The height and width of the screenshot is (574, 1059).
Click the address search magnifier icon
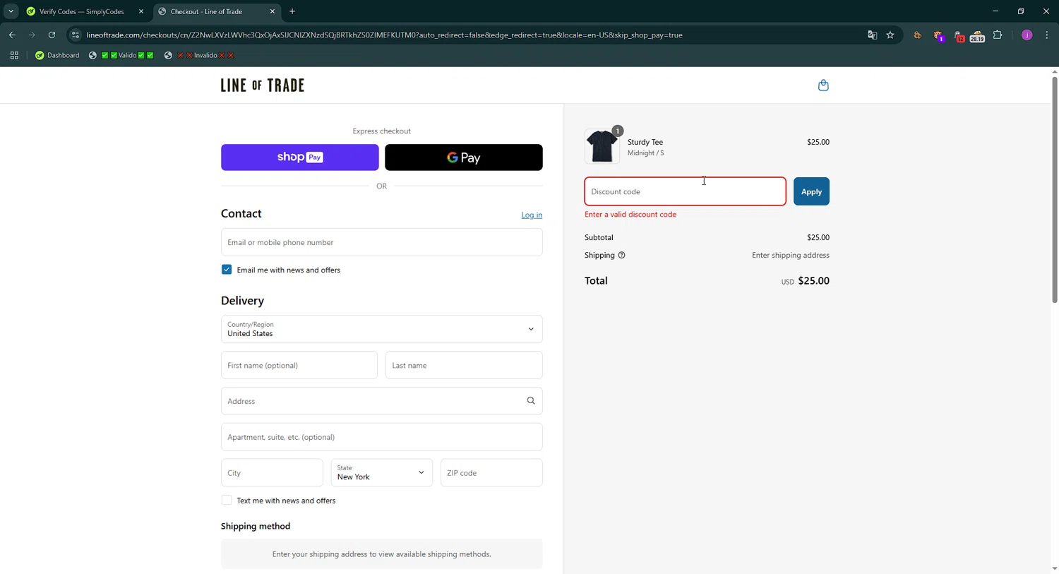tap(531, 401)
